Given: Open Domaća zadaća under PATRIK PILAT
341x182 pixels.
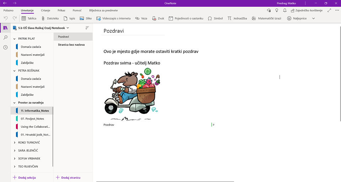Looking at the screenshot, I should [32, 47].
